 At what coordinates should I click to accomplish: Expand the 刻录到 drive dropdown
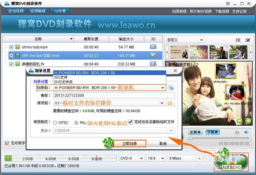[x=163, y=88]
